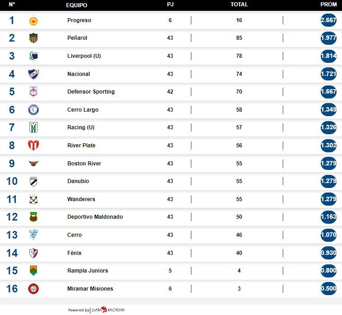This screenshot has height=315, width=342.
Task: Click the Progreso club crest
Action: (33, 21)
